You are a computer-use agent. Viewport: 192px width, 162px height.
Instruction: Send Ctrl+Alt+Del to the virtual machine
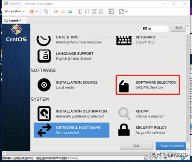click(x=46, y=12)
